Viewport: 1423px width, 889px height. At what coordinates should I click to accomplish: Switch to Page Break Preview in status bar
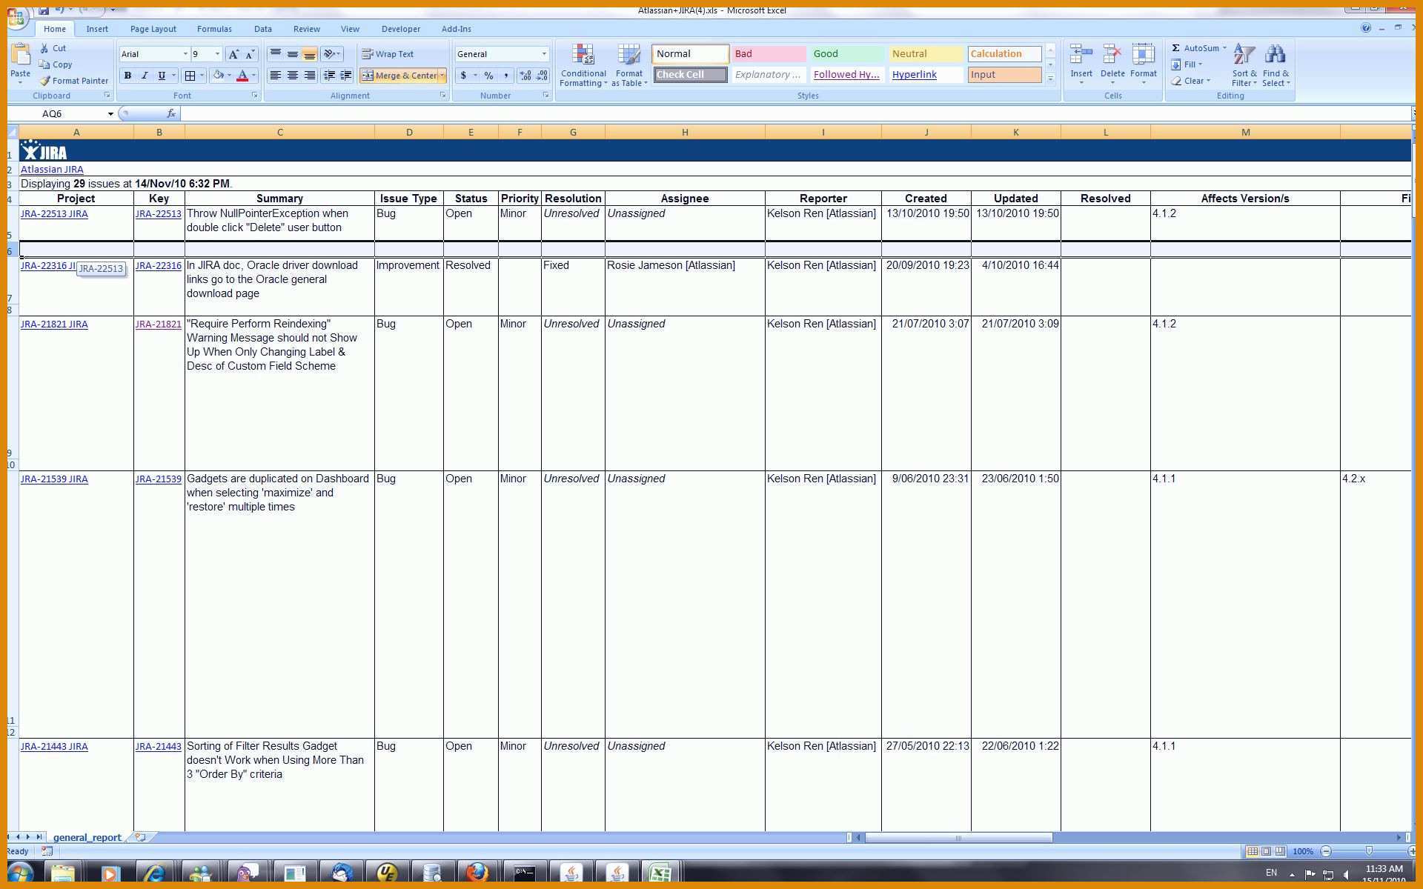point(1280,851)
